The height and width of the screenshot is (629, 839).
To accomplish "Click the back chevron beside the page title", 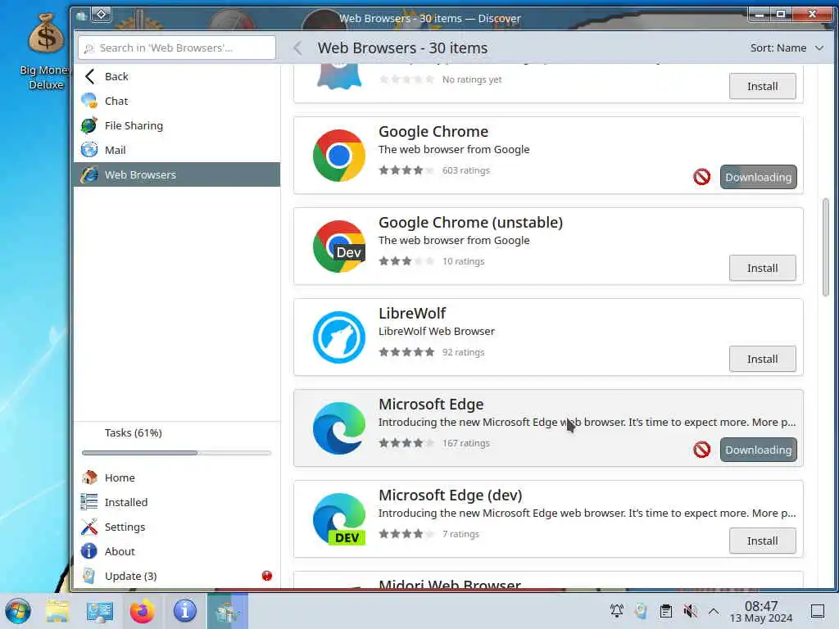I will coord(297,48).
